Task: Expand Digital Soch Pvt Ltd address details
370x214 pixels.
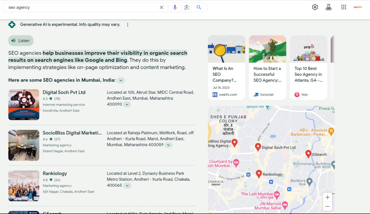Action: [x=127, y=104]
